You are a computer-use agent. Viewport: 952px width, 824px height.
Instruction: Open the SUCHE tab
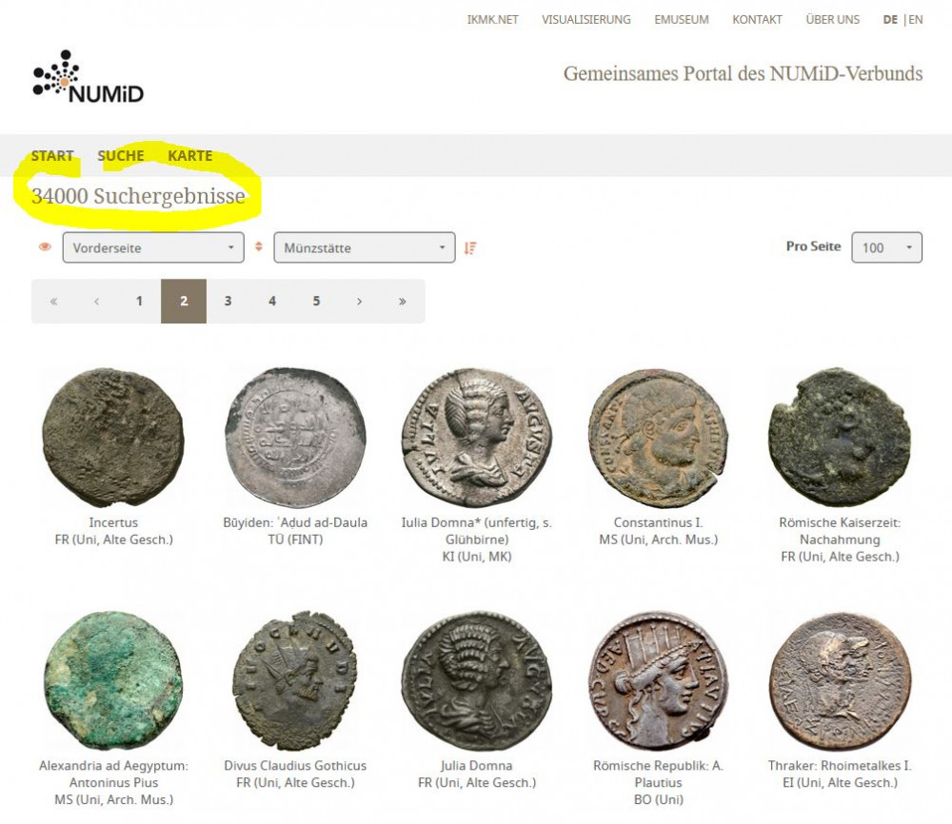coord(121,156)
